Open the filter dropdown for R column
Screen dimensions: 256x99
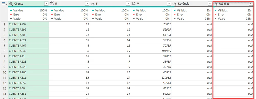87,4
